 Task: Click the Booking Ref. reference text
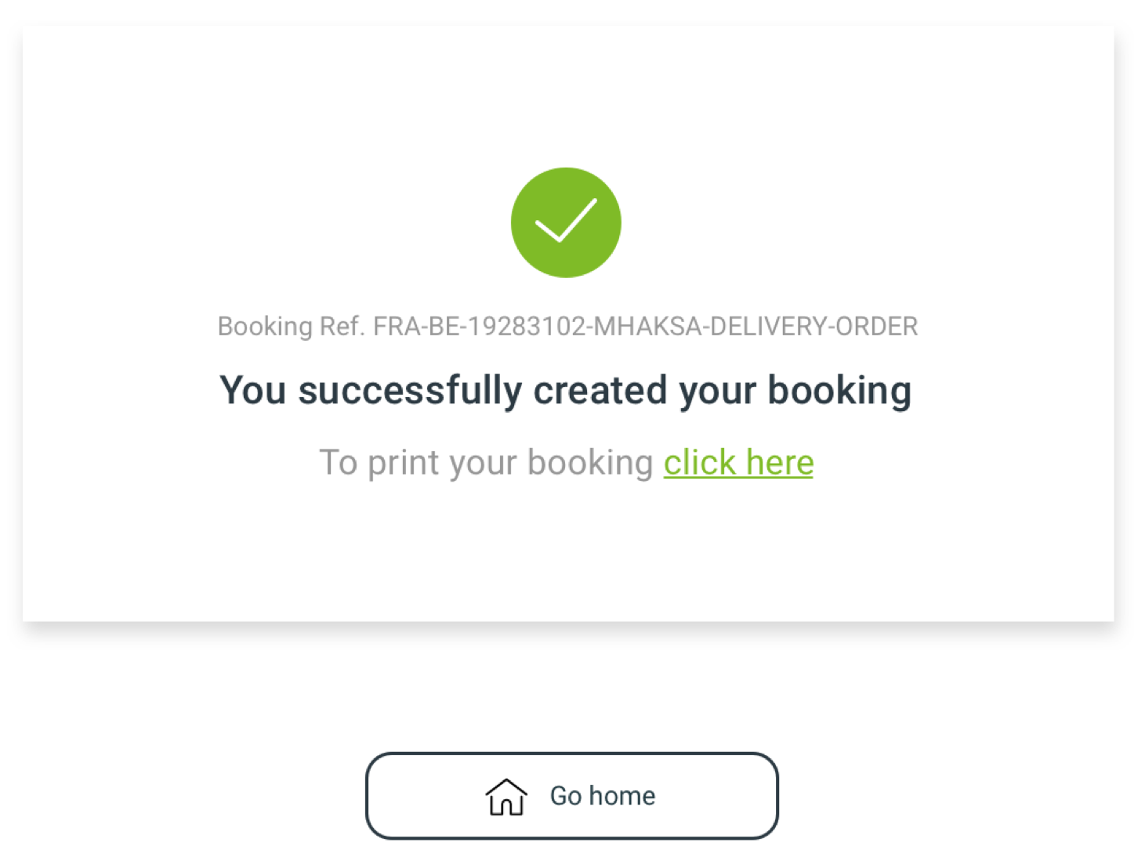[x=567, y=326]
